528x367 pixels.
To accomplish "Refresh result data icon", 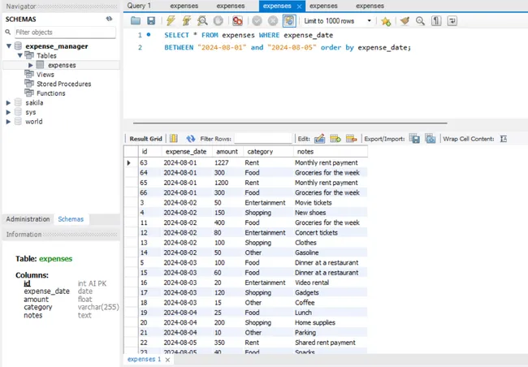I will [x=191, y=139].
